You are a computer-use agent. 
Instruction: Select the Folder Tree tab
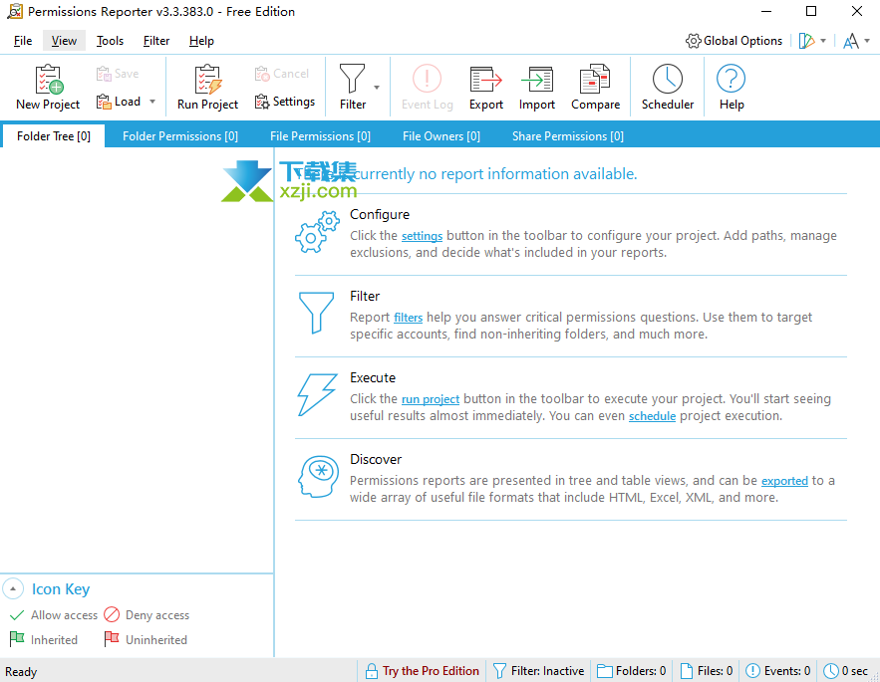(x=53, y=136)
